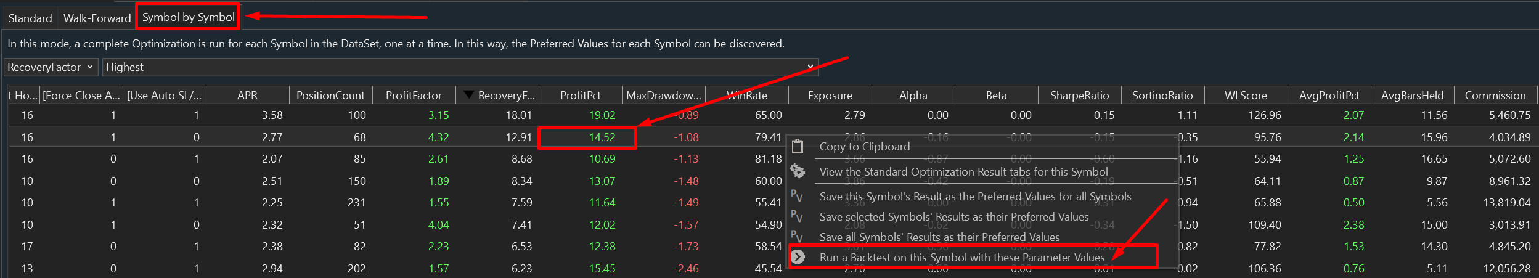Sort by the ProfitFactor column header

pyautogui.click(x=414, y=96)
